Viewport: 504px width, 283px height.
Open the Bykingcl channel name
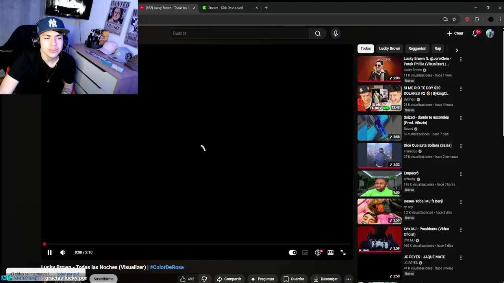tap(409, 99)
